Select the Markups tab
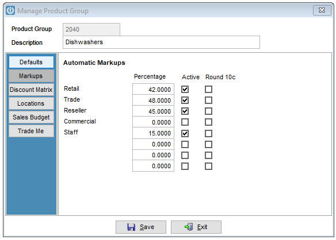The image size is (336, 240). pyautogui.click(x=31, y=76)
